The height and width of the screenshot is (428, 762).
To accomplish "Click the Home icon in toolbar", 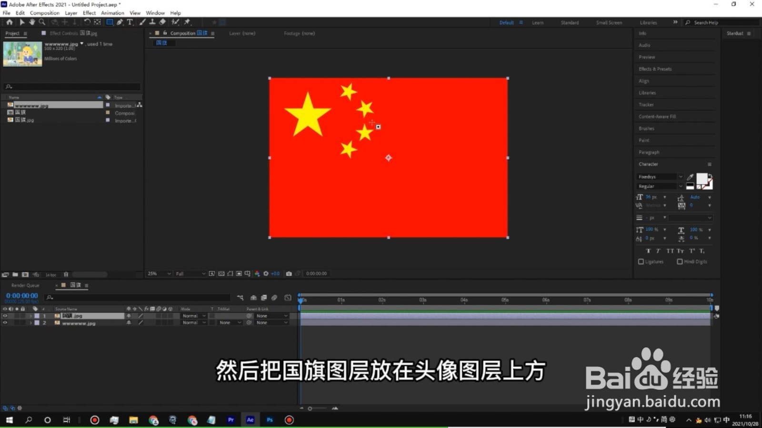I will pos(9,22).
